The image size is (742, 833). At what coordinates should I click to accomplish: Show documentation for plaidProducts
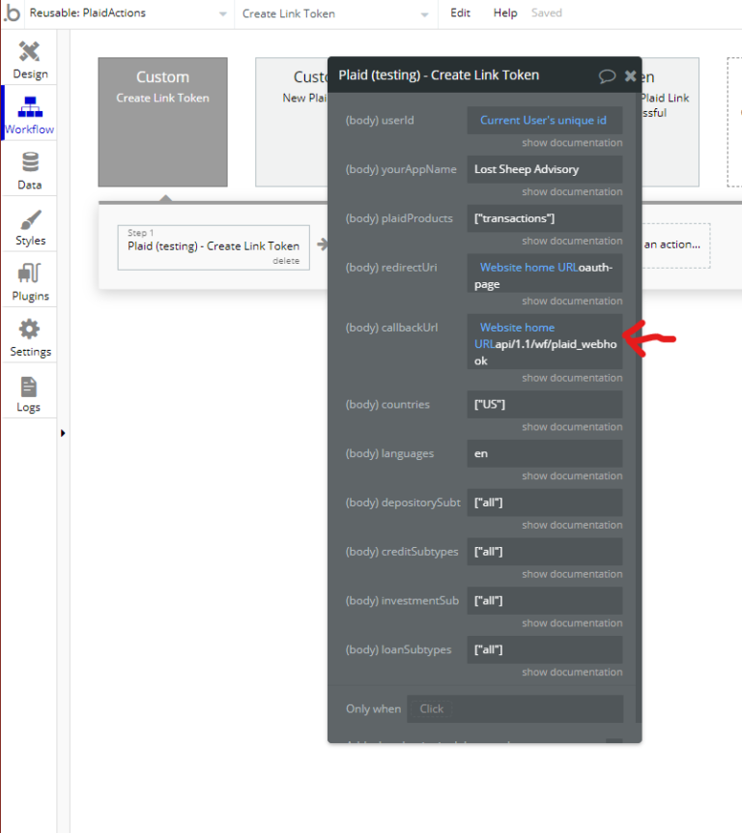(572, 242)
